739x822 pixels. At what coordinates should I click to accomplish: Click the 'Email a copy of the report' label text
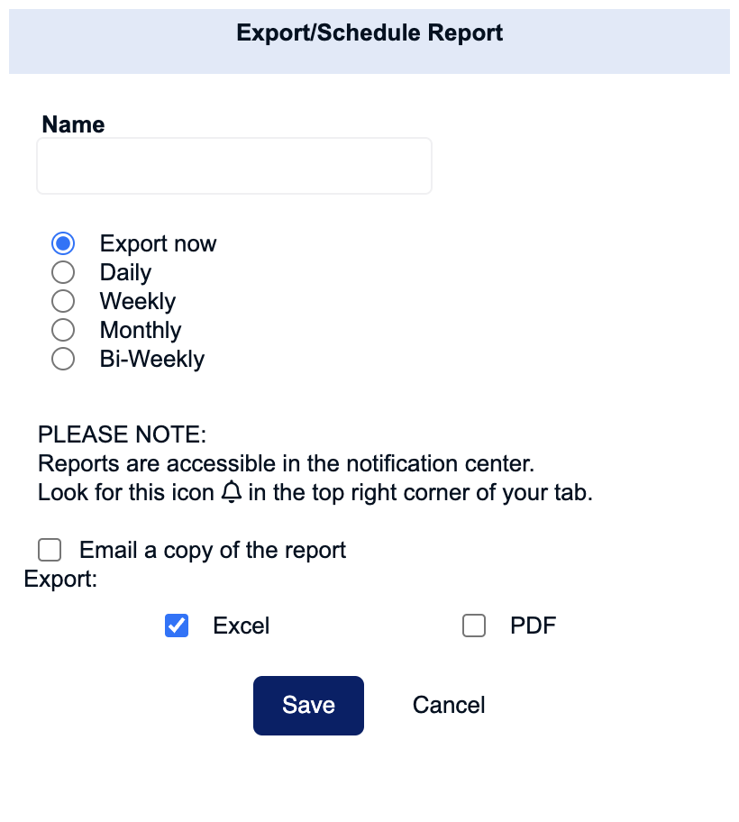click(213, 551)
